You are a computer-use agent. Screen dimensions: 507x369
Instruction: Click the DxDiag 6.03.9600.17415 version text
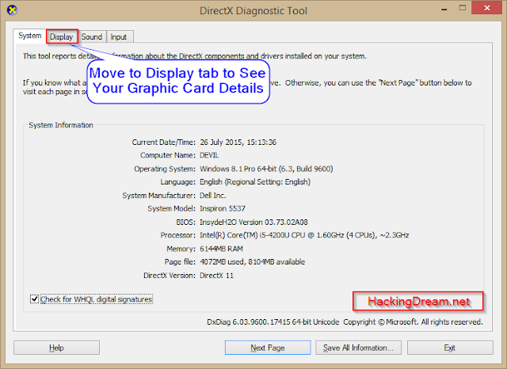tap(273, 322)
